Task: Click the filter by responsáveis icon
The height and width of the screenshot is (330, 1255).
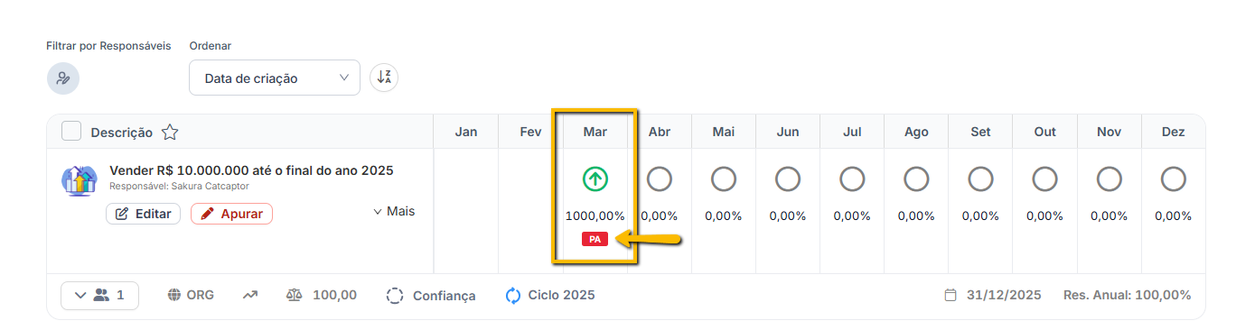Action: [x=63, y=78]
